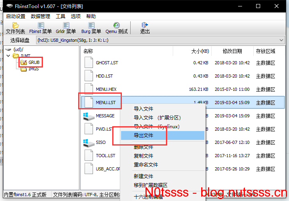Click the USB_ACC file icon

click(x=89, y=169)
